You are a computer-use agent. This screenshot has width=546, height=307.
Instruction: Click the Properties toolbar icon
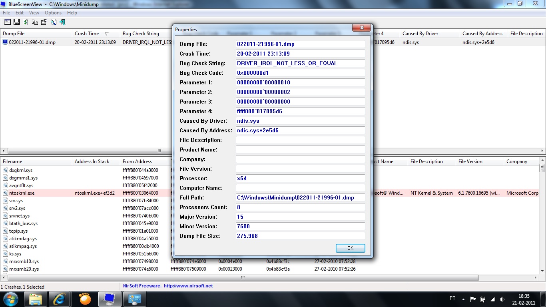[44, 22]
